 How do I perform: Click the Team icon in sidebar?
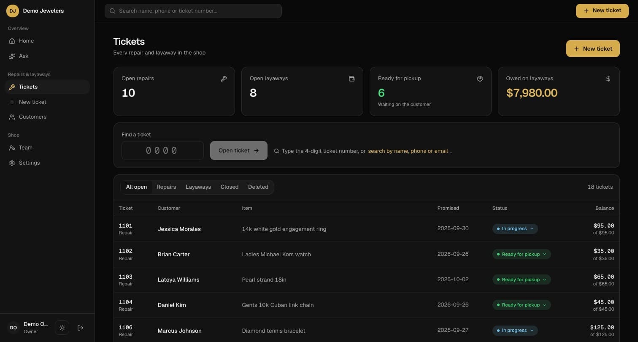click(12, 148)
